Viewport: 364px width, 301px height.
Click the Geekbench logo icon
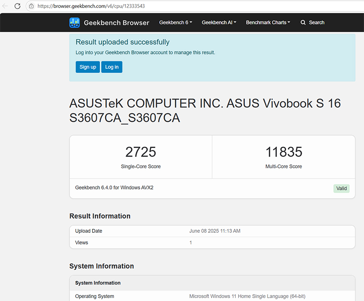click(x=74, y=23)
